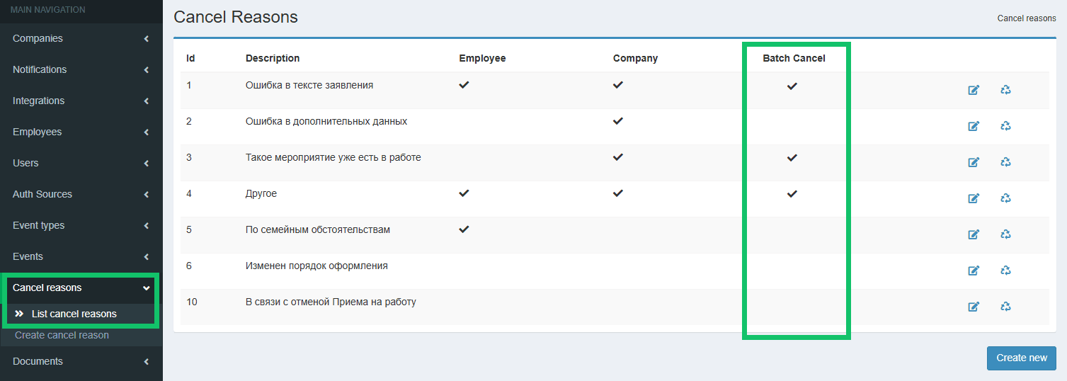The image size is (1067, 381).
Task: Collapse the Cancel reasons menu
Action: (x=81, y=288)
